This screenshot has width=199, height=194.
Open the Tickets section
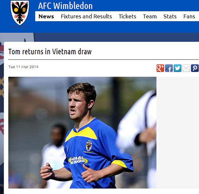tap(127, 16)
